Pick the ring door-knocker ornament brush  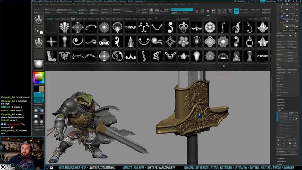(x=250, y=42)
